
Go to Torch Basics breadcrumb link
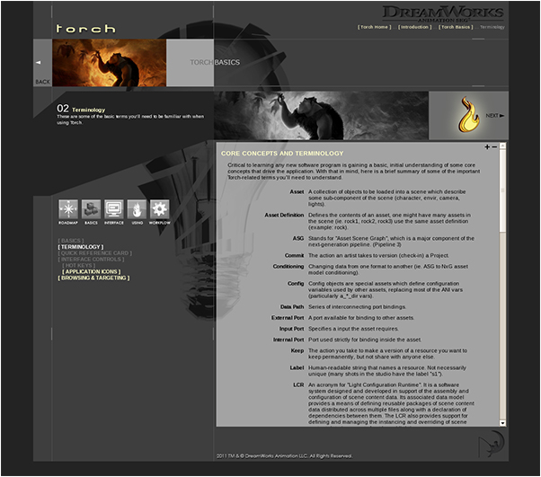tap(456, 27)
